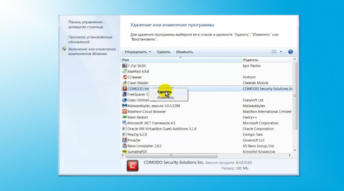
Task: Open help with the blue question mark icon
Action: coord(291,52)
